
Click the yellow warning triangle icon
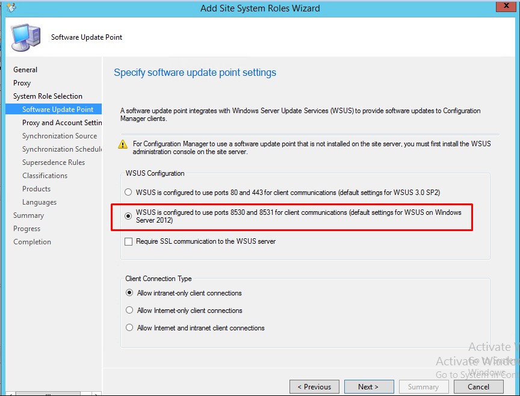pos(123,144)
